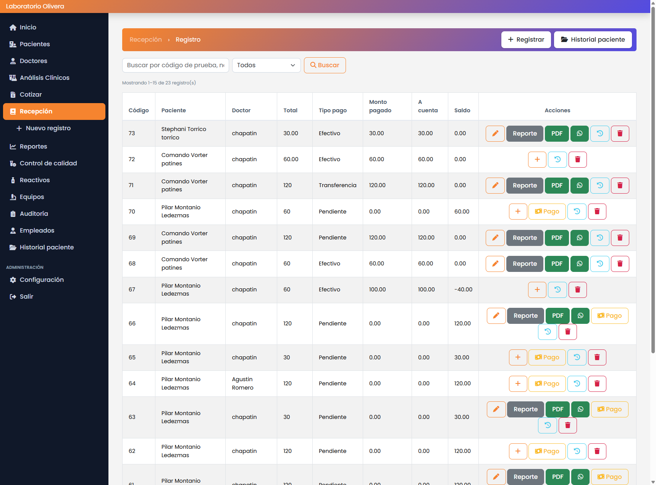Click the Registrar button
The image size is (656, 485).
tap(525, 40)
